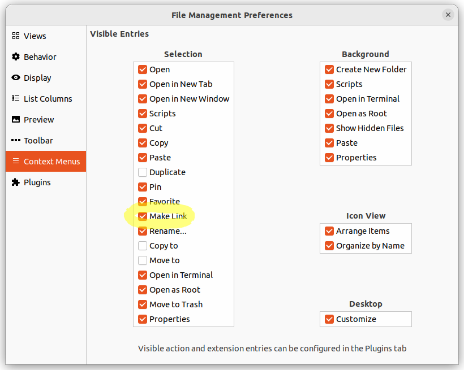464x370 pixels.
Task: Switch to the Toolbar tab
Action: point(38,140)
